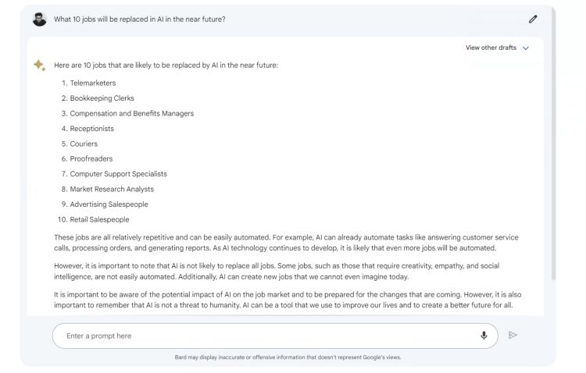This screenshot has width=586, height=373.
Task: Click Computer Support Specialists item
Action: pos(118,174)
